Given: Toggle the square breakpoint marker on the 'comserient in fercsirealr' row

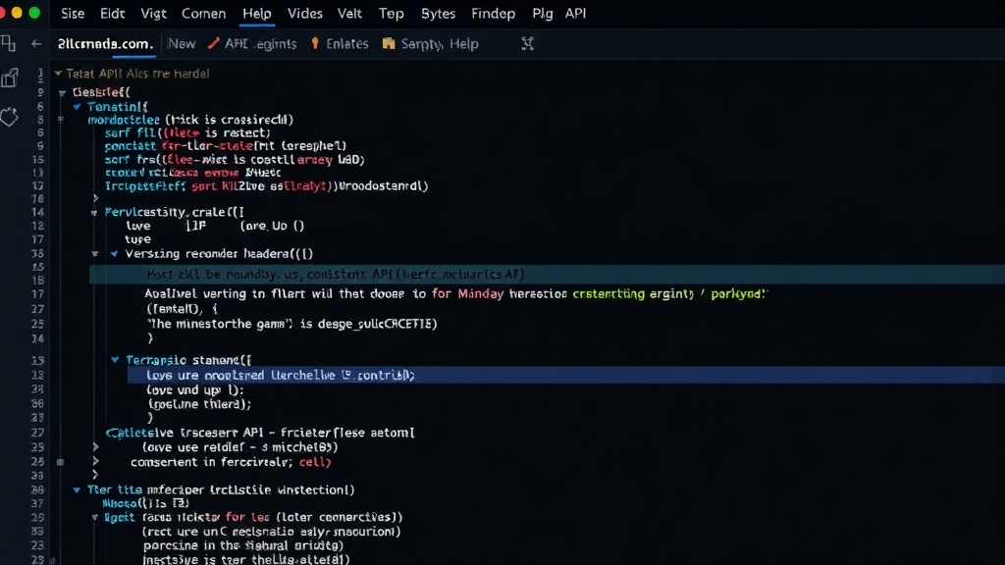Looking at the screenshot, I should click(60, 462).
